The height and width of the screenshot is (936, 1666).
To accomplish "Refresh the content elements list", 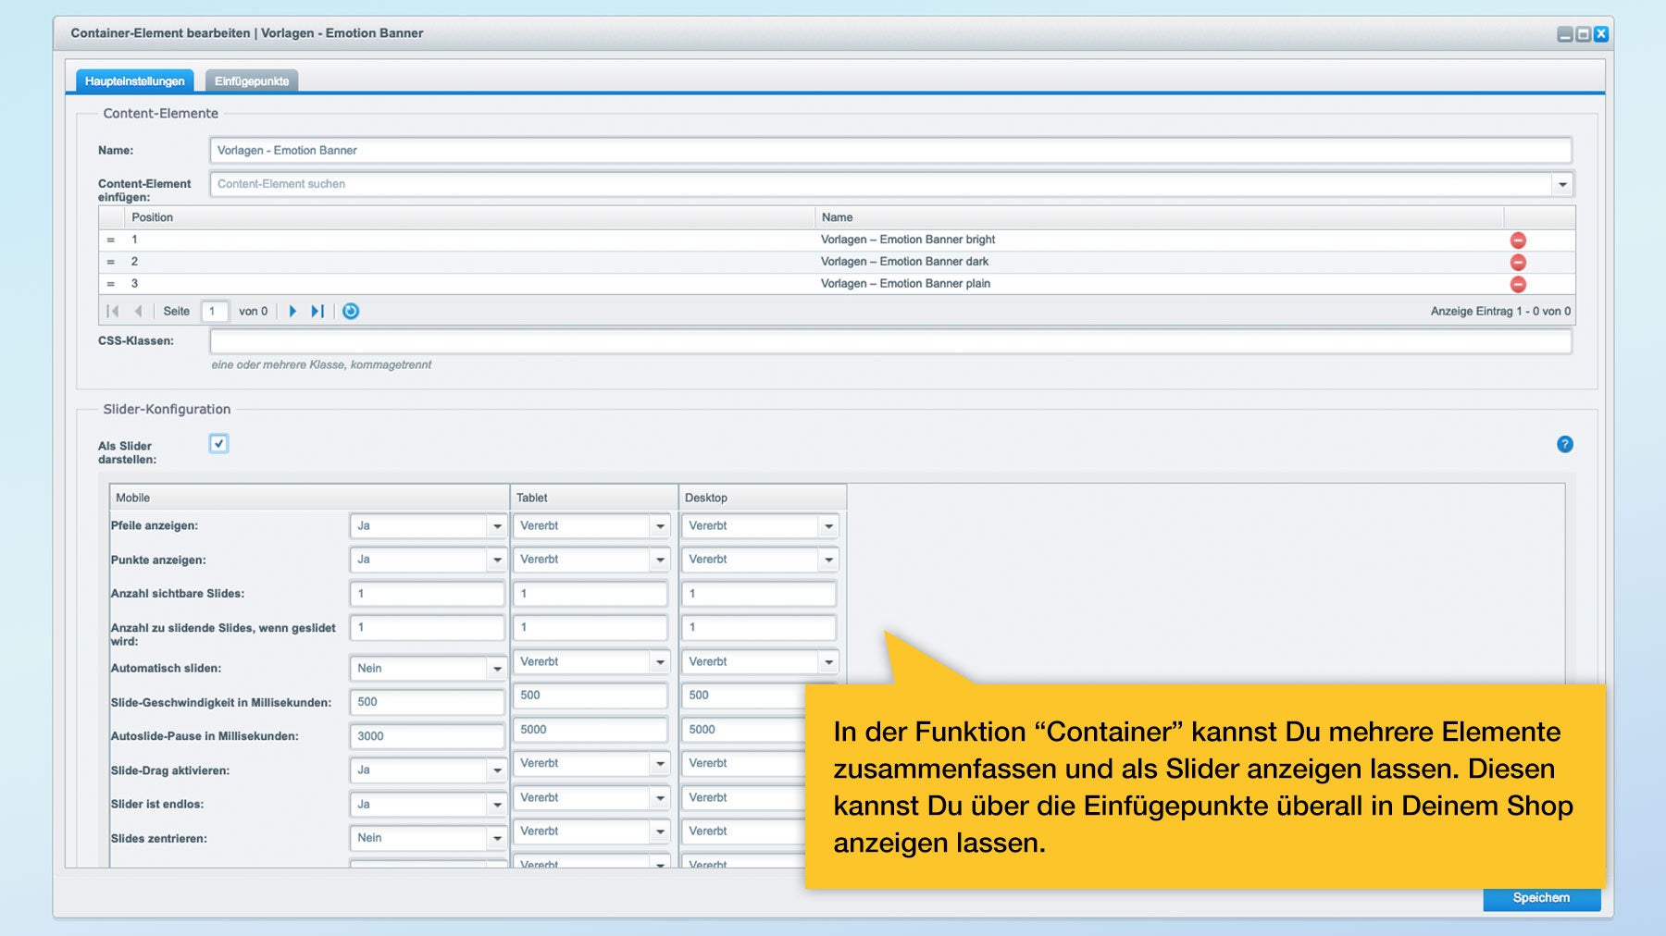I will coord(351,312).
